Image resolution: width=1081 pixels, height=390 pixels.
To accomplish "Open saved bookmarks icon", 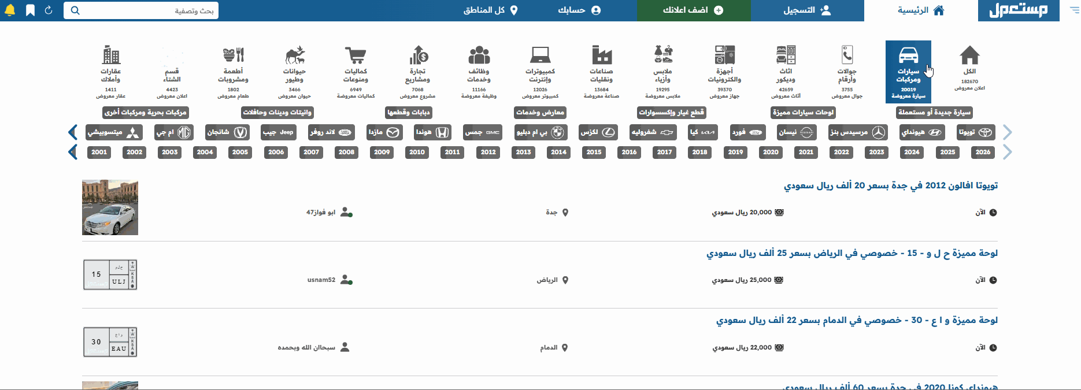I will click(30, 10).
